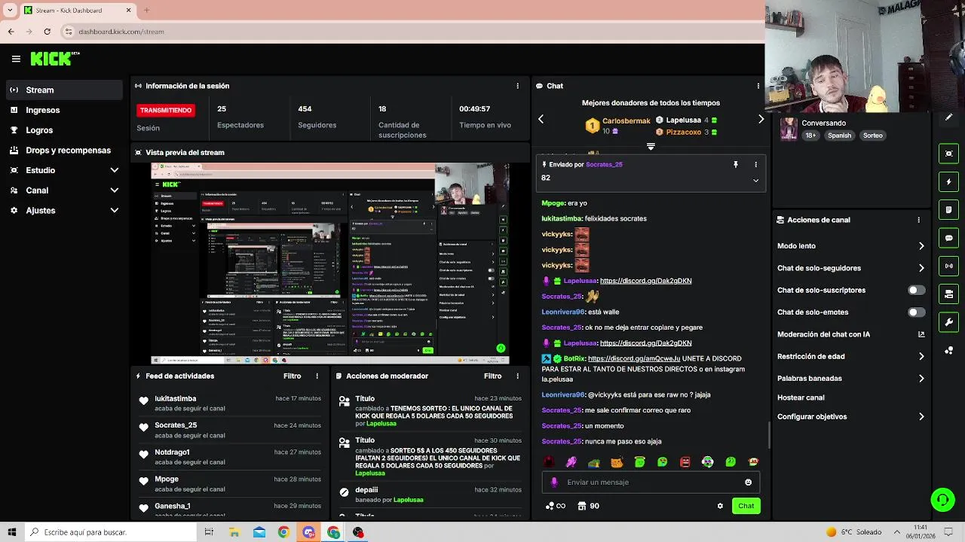
Task: Insert the orange cat emote
Action: coord(617,462)
